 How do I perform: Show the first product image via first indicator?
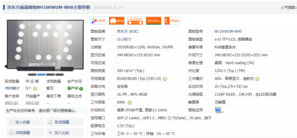click(x=32, y=74)
